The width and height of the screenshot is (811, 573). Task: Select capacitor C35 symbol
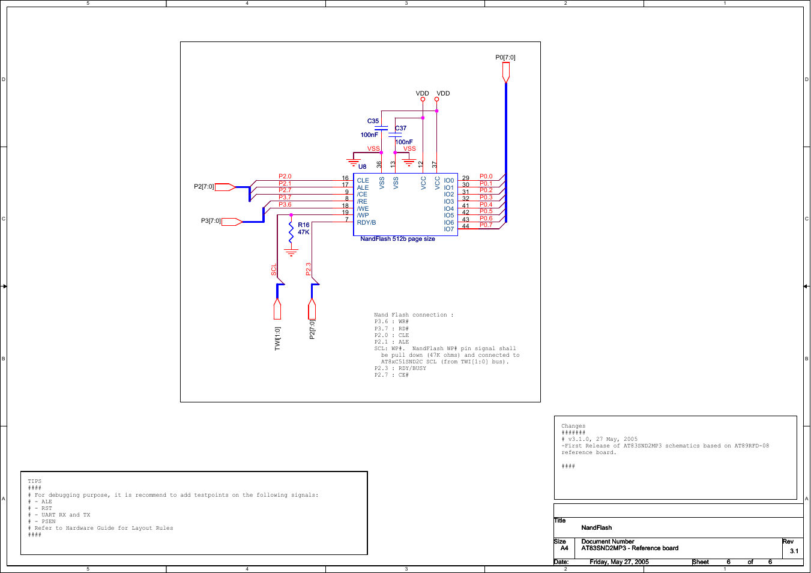(x=381, y=128)
